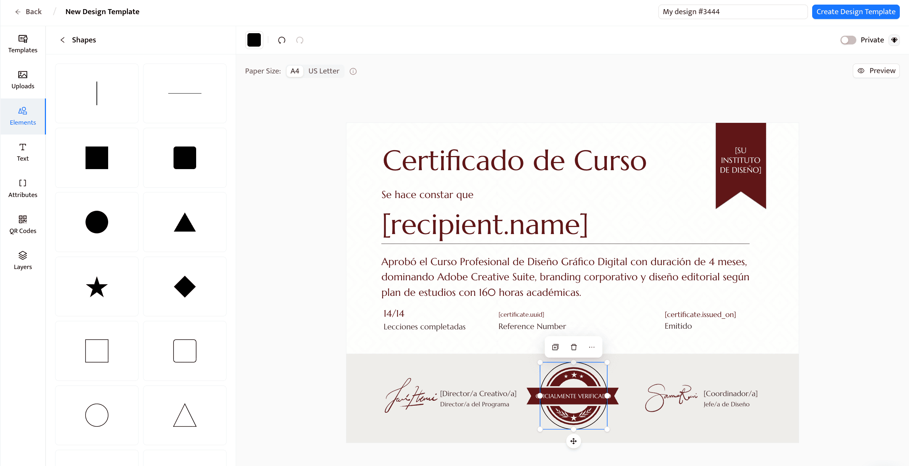Select the Elements sidebar tab
This screenshot has width=909, height=466.
coord(23,116)
